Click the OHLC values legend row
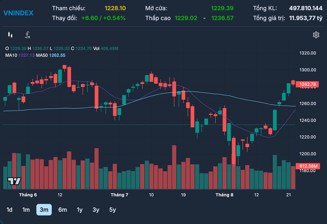327x224 pixels. 62,49
